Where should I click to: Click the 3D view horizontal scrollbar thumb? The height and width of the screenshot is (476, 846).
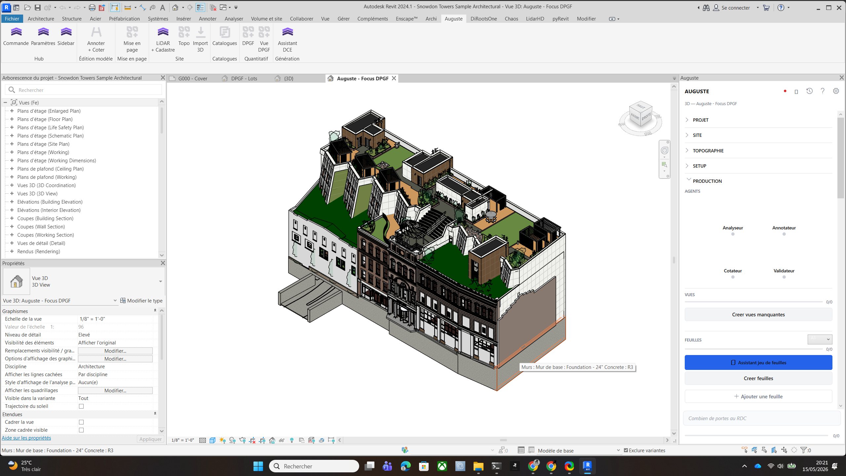[x=503, y=440]
